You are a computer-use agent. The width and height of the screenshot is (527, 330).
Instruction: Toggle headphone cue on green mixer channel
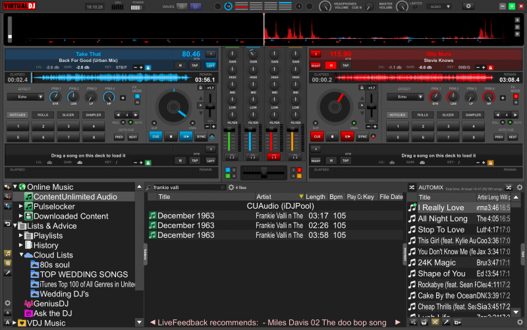pyautogui.click(x=232, y=157)
